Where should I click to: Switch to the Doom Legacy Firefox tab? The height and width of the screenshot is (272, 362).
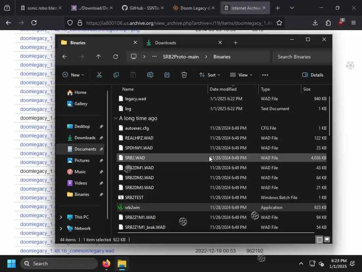click(193, 8)
